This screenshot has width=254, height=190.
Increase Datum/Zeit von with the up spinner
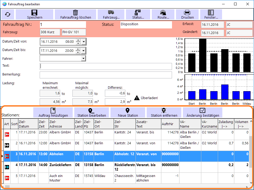pos(78,40)
